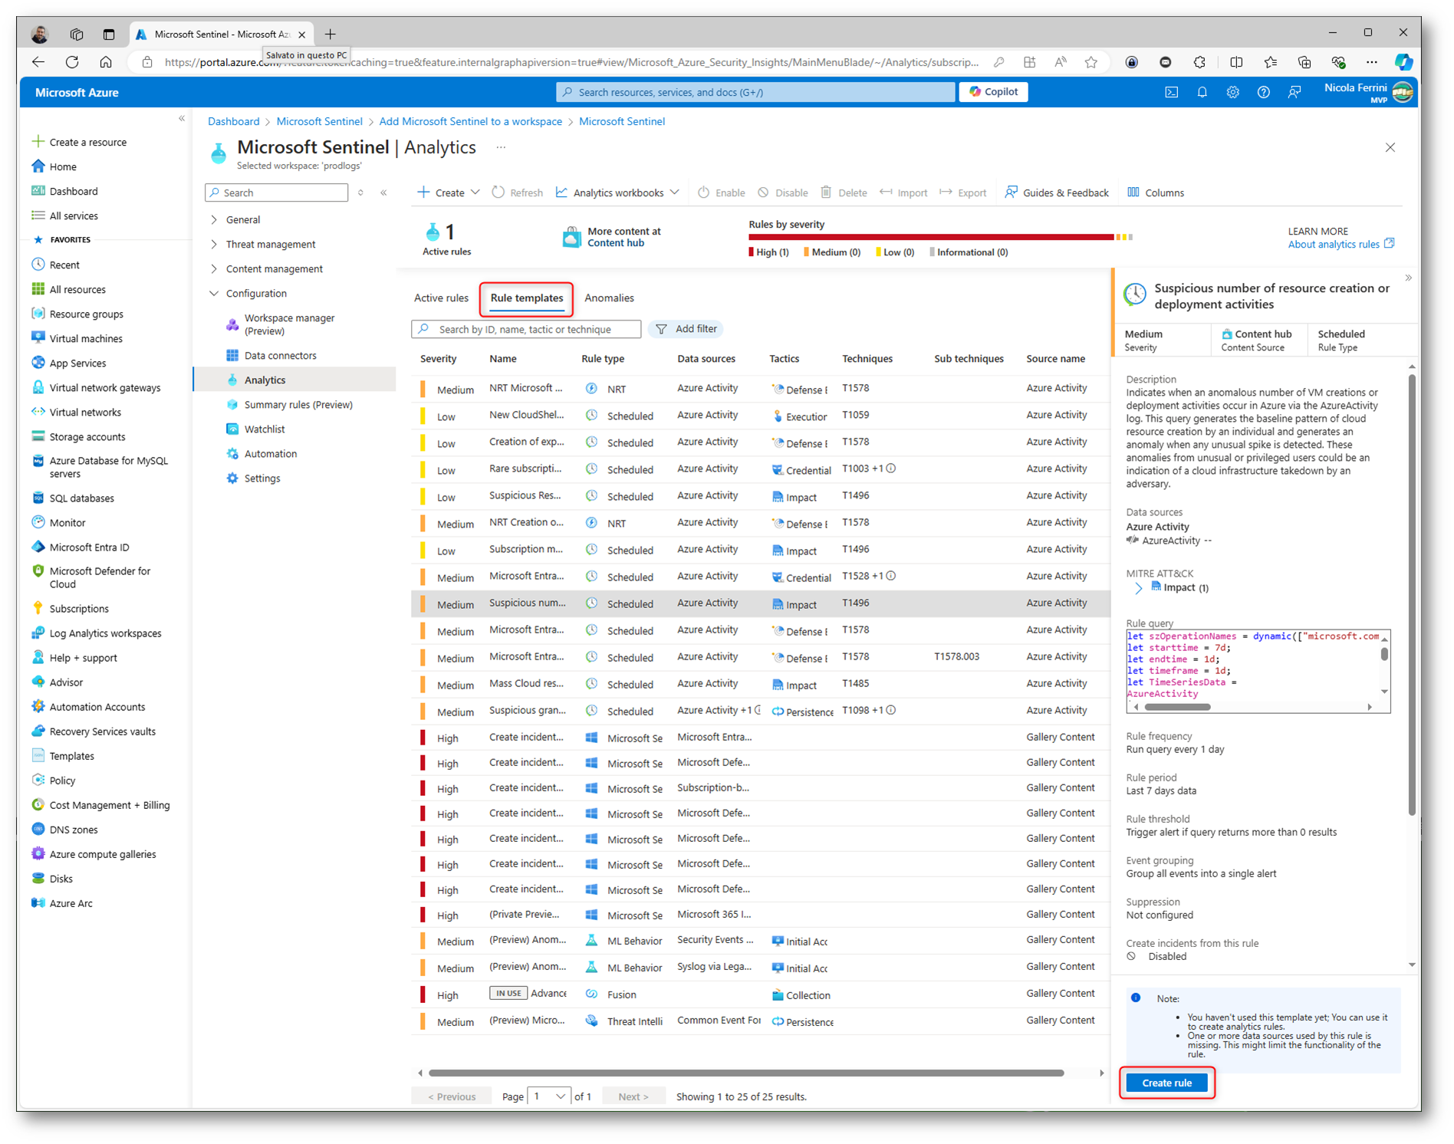Open Workspace manager (Preview)
This screenshot has width=1454, height=1144.
pos(289,324)
